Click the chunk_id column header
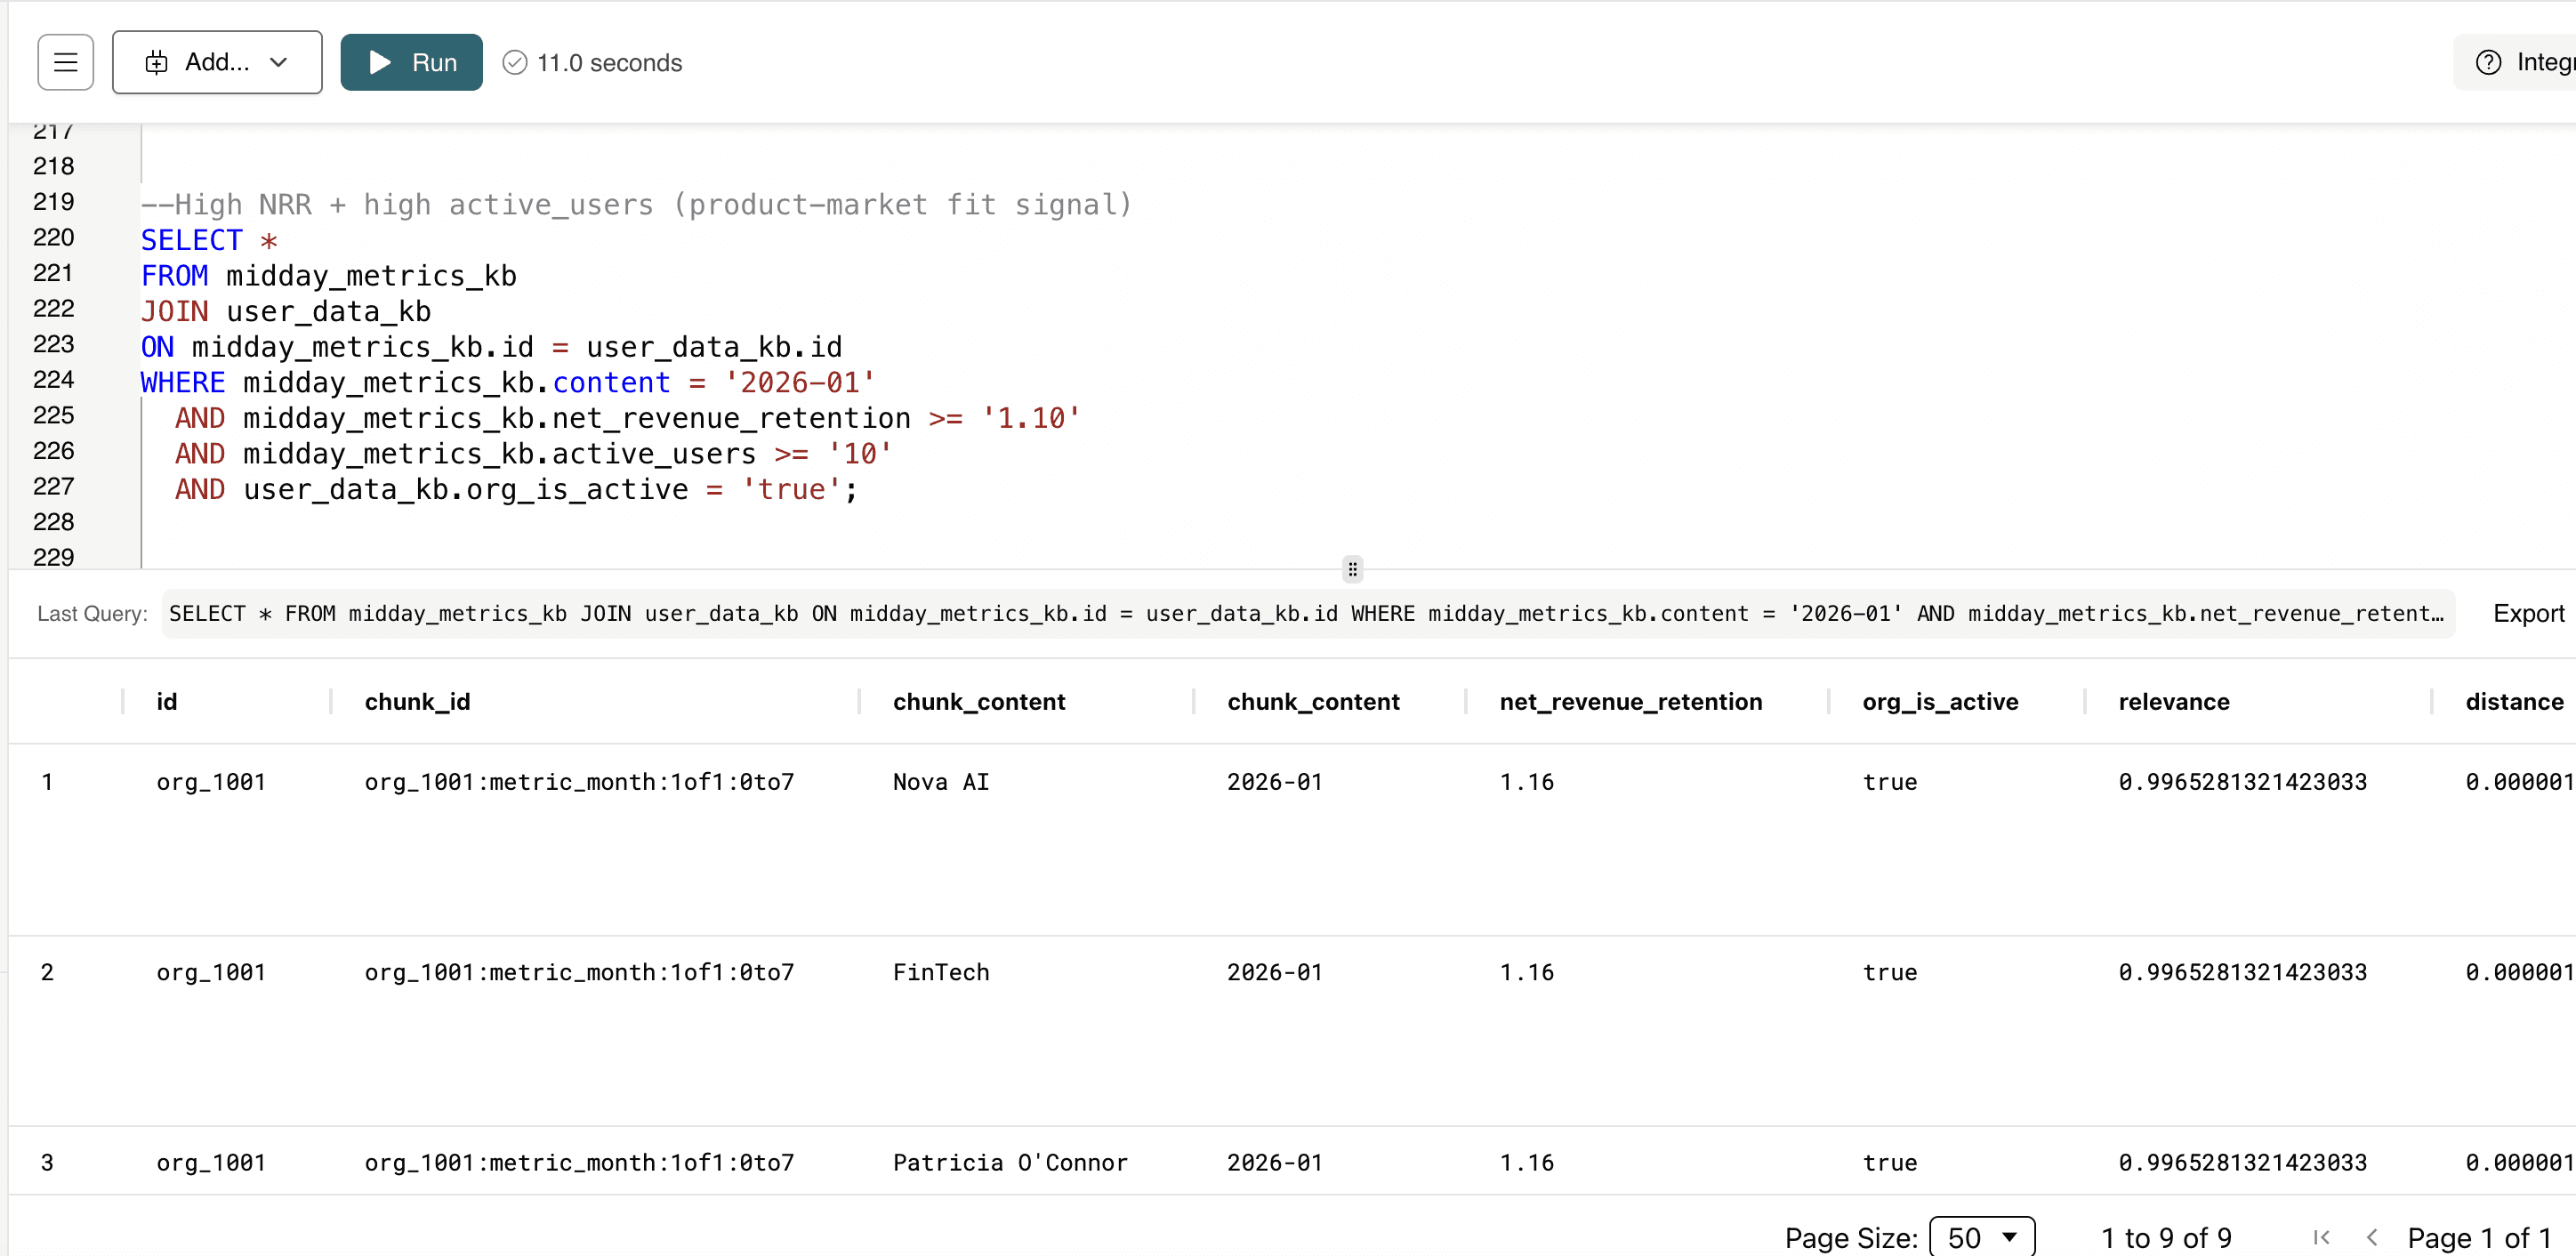Screen dimensions: 2576x1256 coord(417,701)
